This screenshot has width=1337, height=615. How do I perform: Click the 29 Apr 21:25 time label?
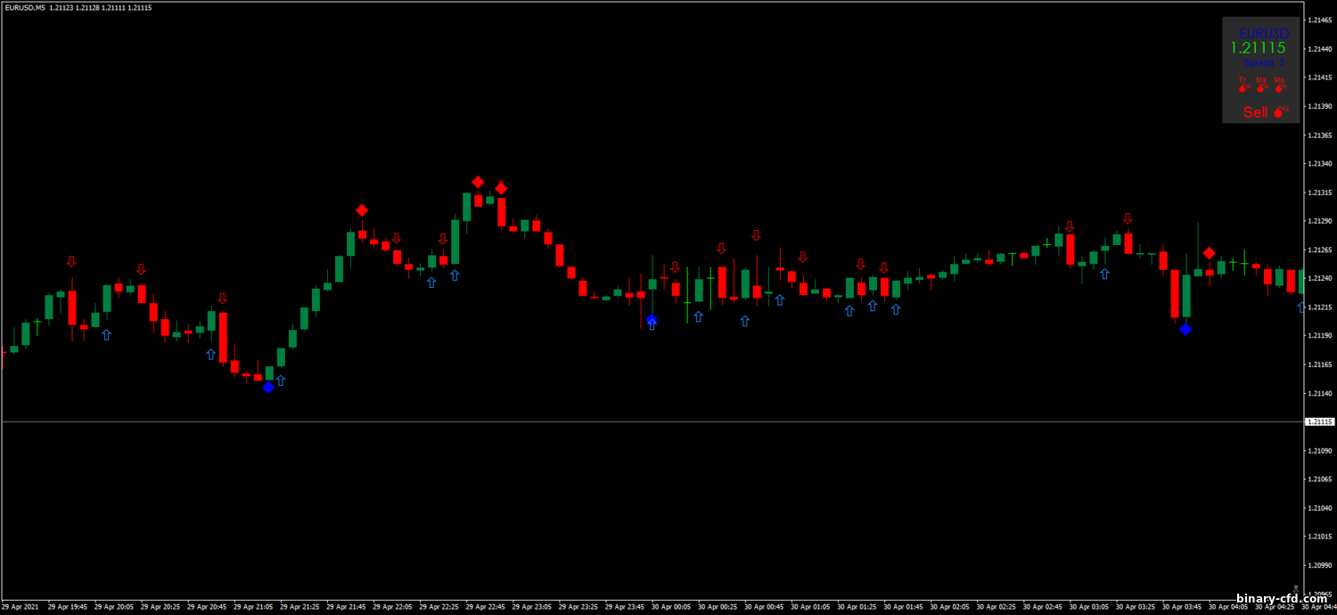299,608
